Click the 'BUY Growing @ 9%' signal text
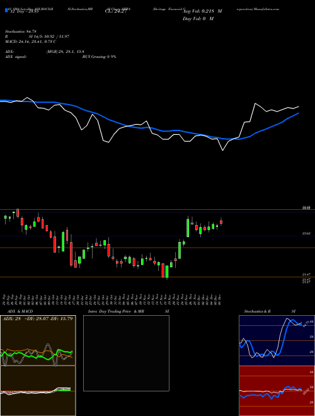Image resolution: width=315 pixels, height=416 pixels. [x=99, y=57]
